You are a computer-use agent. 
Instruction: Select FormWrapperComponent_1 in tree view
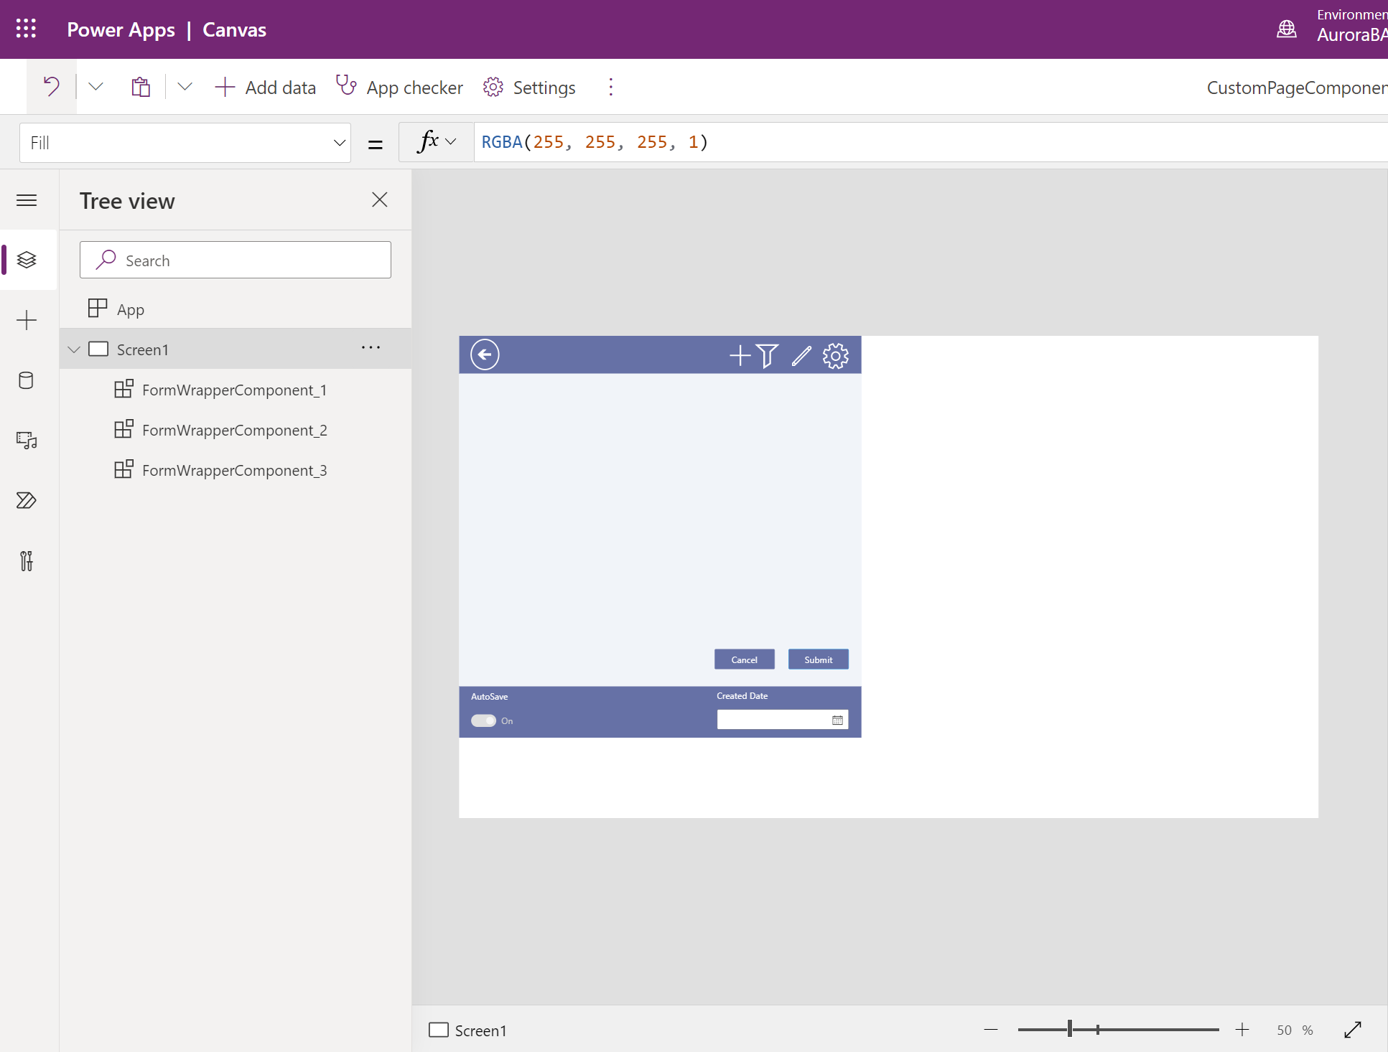[x=236, y=389]
